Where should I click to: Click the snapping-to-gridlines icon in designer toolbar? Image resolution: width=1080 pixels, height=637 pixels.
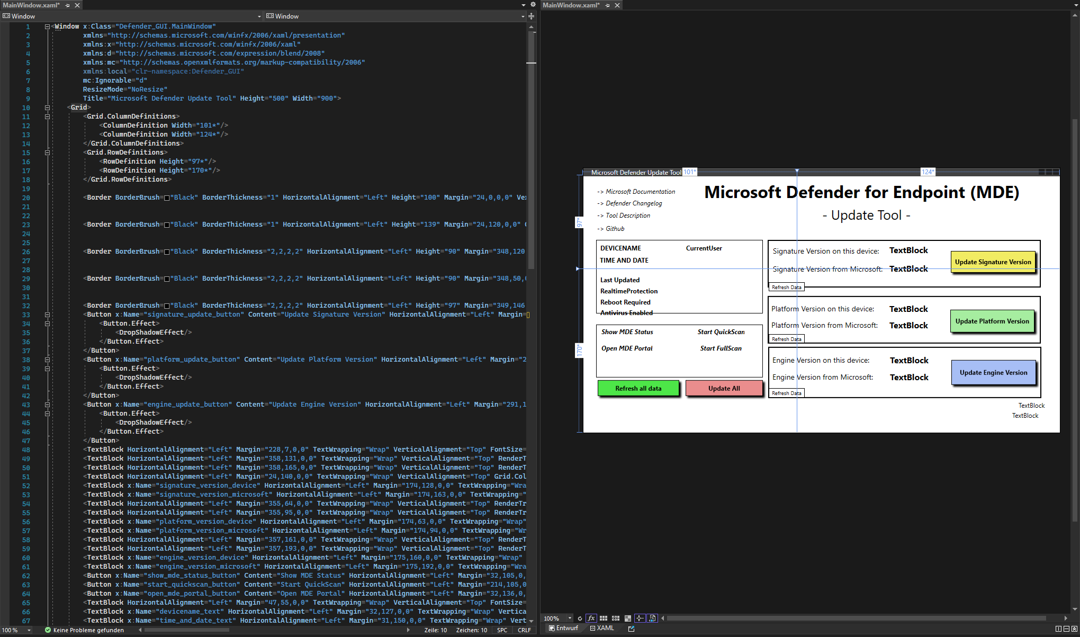[x=616, y=618]
